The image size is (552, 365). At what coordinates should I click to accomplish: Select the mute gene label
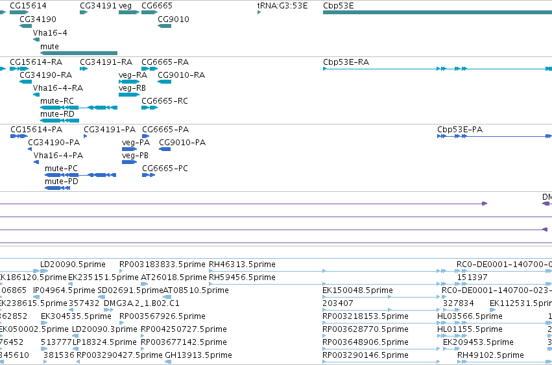pyautogui.click(x=49, y=47)
